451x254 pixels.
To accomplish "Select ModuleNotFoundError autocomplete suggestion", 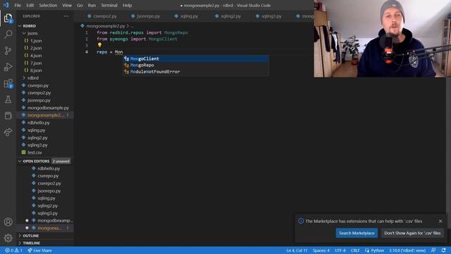I will click(x=196, y=71).
